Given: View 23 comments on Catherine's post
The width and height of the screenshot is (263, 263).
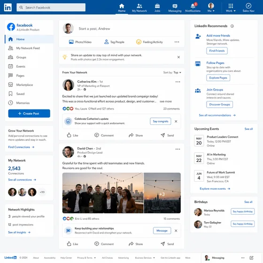Looking at the screenshot, I should (x=171, y=108).
